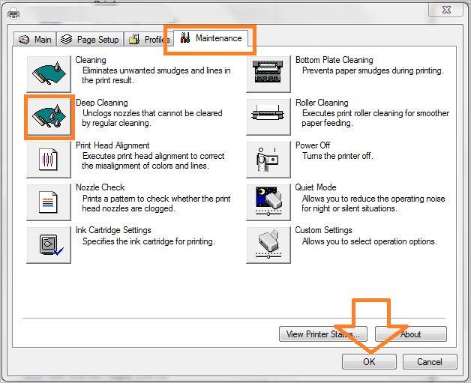
Task: Click the 'Bottom Plate Cleaning' label text
Action: pos(334,60)
